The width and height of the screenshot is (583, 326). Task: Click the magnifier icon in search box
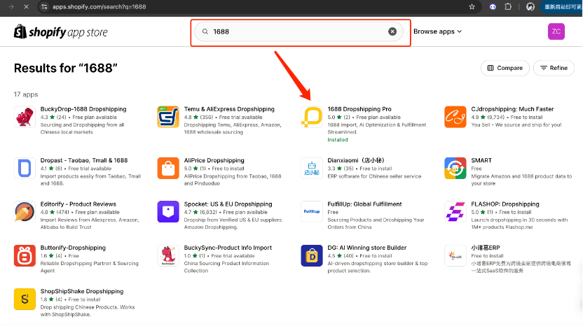(x=205, y=31)
